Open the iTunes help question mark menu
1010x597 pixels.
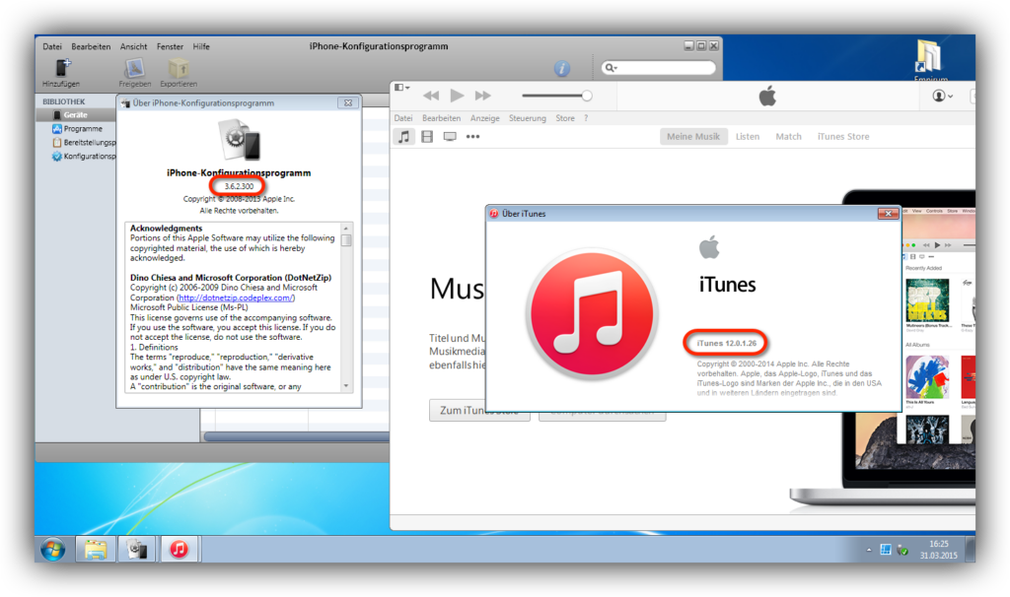(x=586, y=118)
